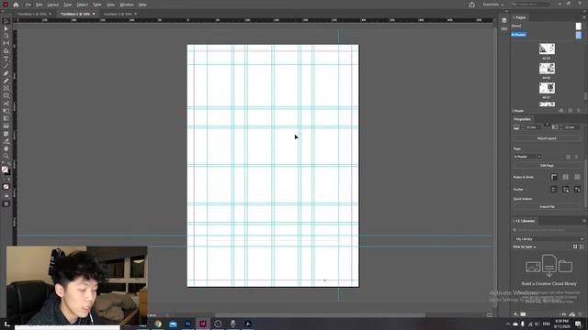
Task: Open the Properties panel tab
Action: 523,119
